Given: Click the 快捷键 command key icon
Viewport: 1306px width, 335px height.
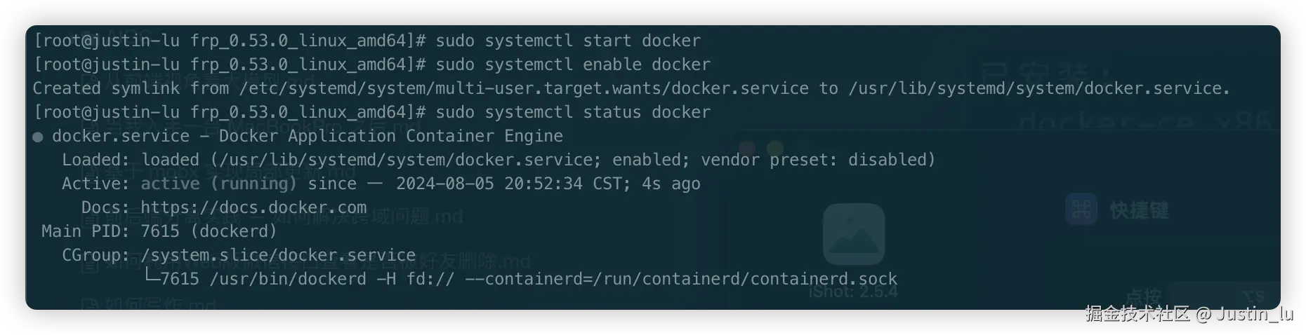Looking at the screenshot, I should (1081, 210).
